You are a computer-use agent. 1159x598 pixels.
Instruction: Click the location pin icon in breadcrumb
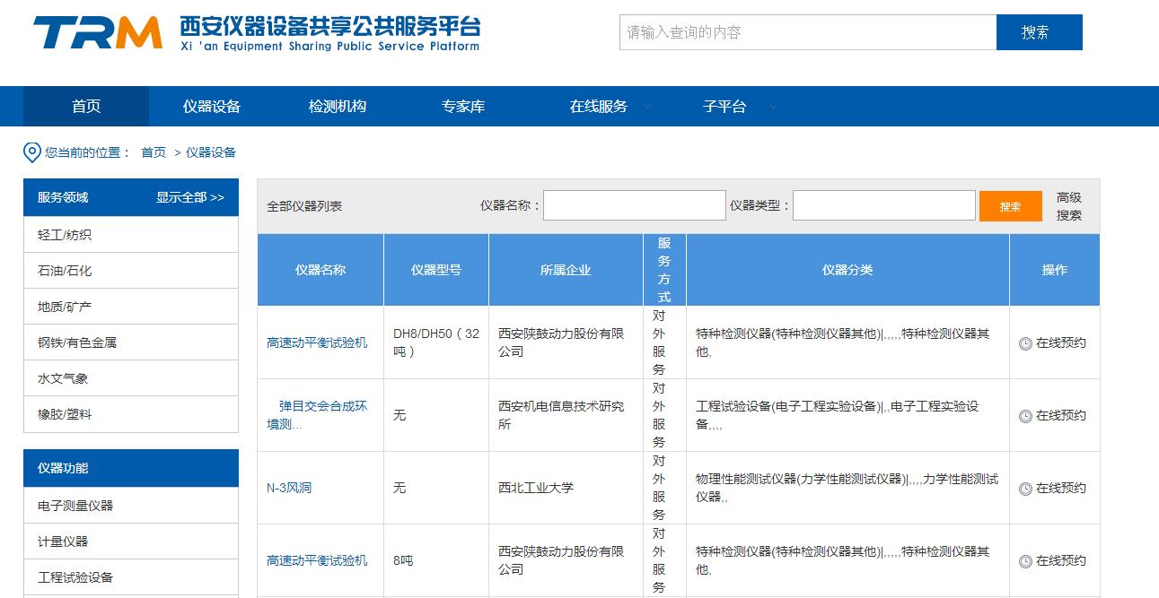[30, 152]
